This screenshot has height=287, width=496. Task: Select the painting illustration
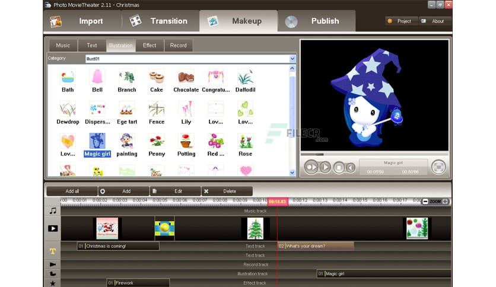(x=127, y=141)
